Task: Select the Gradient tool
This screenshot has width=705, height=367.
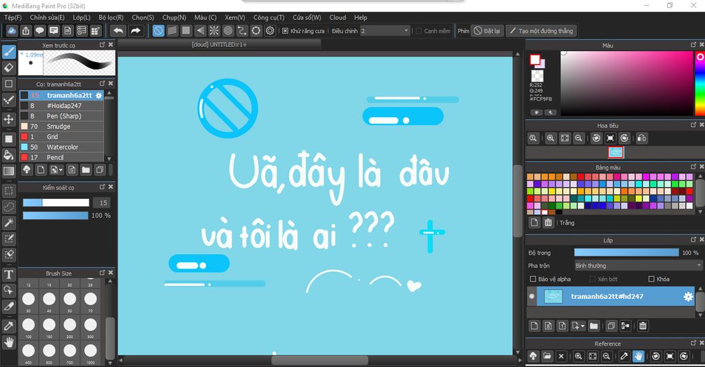Action: (8, 171)
